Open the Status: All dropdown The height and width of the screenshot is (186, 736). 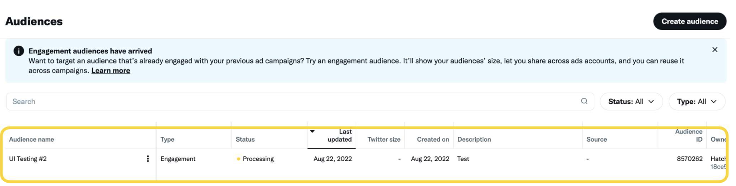tap(631, 101)
